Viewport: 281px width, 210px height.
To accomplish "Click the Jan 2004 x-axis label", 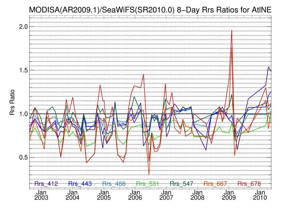I will click(x=72, y=195).
